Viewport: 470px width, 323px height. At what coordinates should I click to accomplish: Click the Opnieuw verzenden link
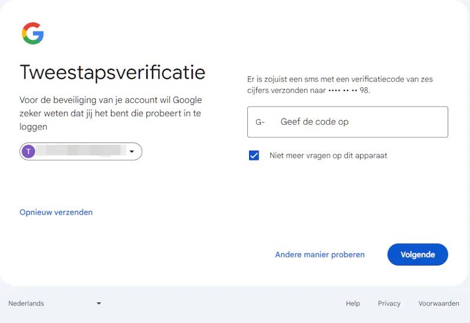[56, 212]
